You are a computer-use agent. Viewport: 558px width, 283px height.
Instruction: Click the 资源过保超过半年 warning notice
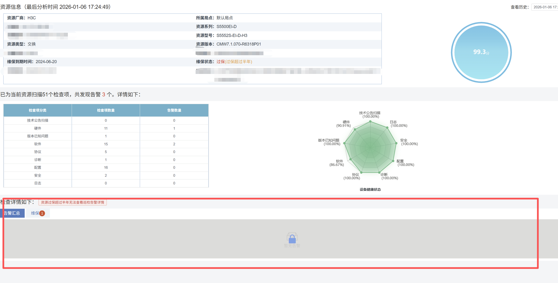73,202
